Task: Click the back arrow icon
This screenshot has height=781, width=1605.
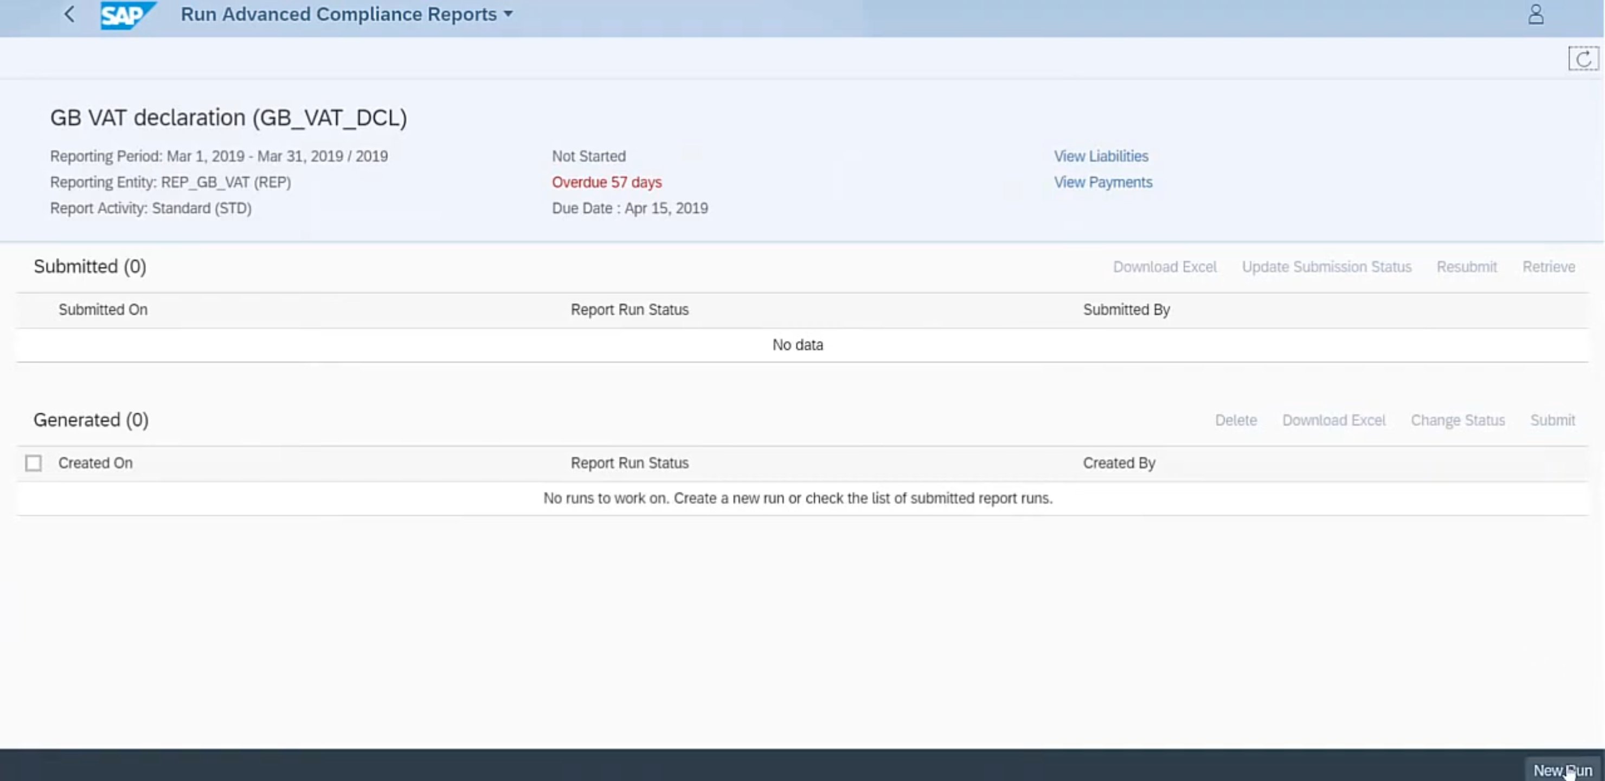Action: (x=69, y=14)
